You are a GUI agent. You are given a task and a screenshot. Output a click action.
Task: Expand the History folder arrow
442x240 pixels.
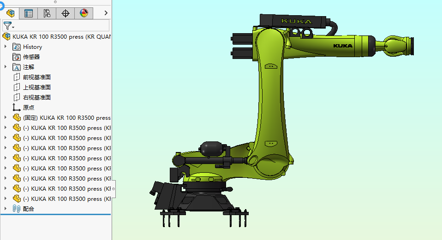point(6,47)
